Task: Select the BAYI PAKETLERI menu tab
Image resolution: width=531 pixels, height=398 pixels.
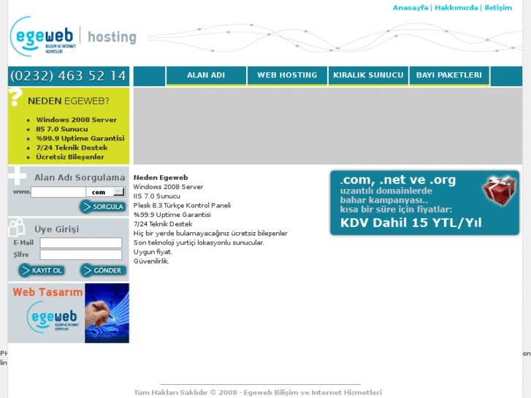Action: (x=449, y=76)
